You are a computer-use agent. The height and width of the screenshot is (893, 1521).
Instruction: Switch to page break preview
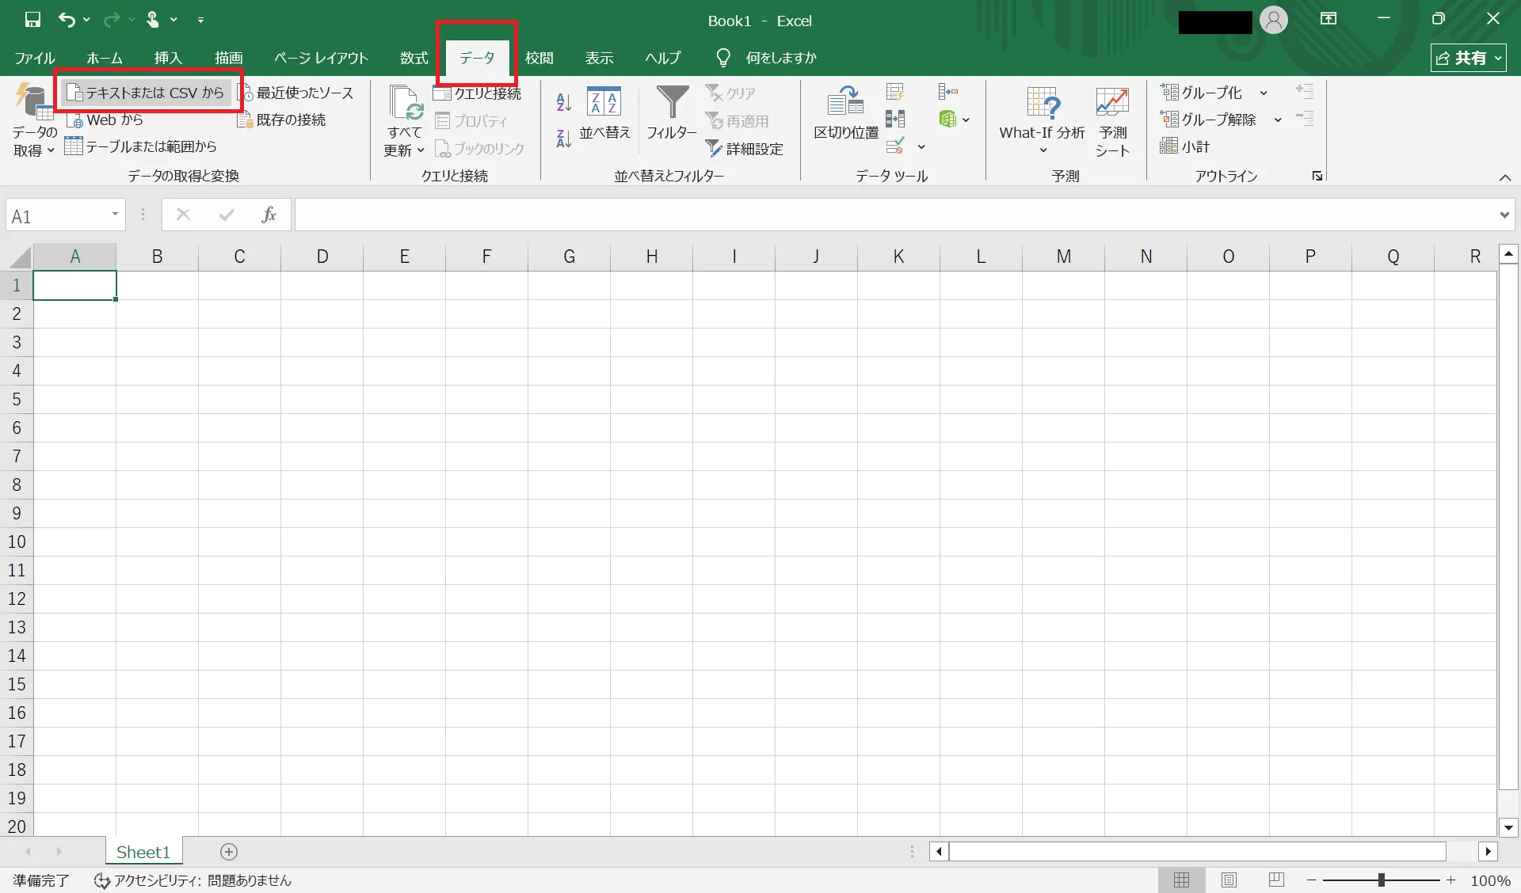(x=1275, y=880)
